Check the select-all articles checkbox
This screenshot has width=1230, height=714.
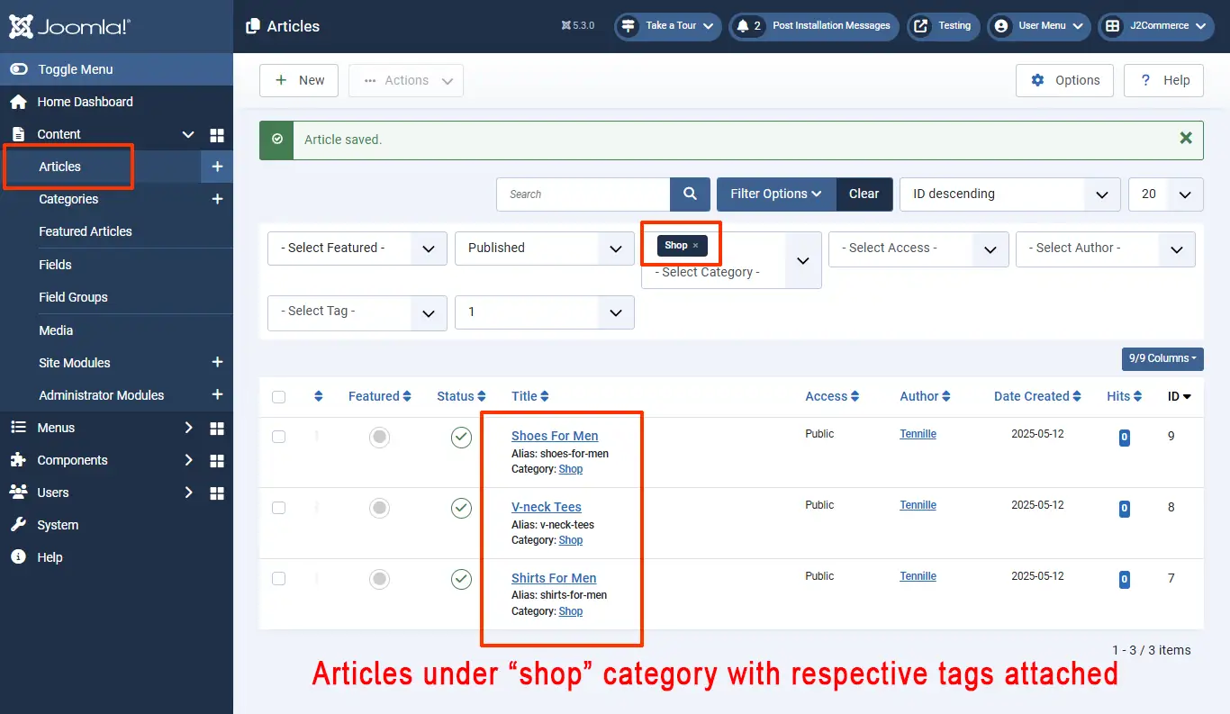coord(278,397)
